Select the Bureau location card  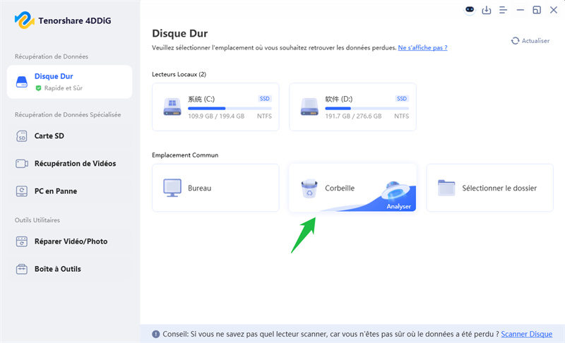coord(215,188)
